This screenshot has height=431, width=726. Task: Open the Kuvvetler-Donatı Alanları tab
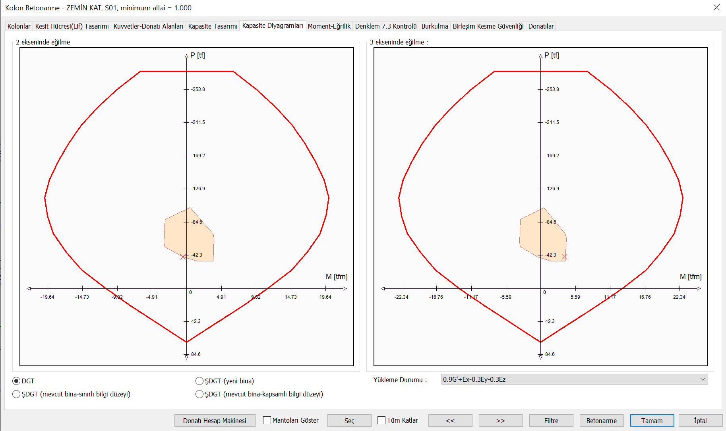[148, 26]
